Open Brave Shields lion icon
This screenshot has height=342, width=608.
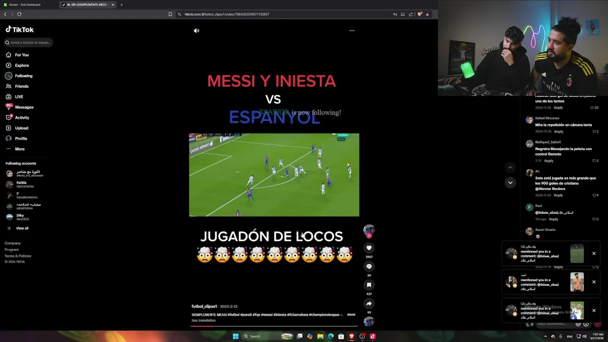pos(420,14)
